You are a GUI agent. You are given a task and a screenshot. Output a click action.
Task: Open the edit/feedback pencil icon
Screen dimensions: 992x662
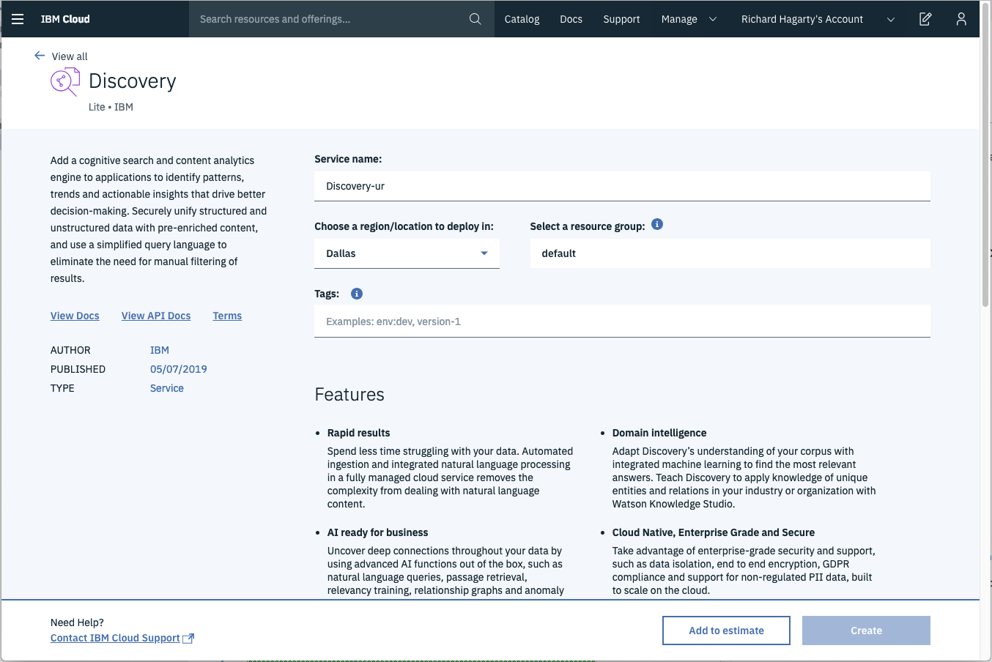tap(925, 19)
